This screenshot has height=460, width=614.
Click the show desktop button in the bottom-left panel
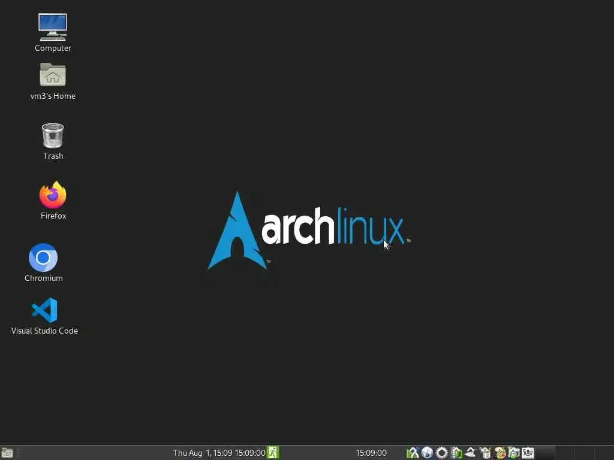[7, 453]
